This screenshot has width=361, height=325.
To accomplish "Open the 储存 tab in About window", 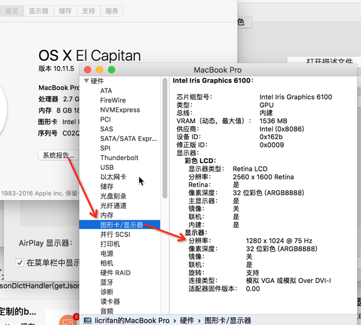I will click(x=65, y=11).
